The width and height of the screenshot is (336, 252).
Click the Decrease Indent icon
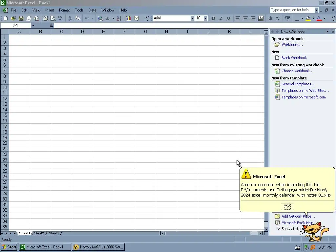pyautogui.click(x=287, y=18)
